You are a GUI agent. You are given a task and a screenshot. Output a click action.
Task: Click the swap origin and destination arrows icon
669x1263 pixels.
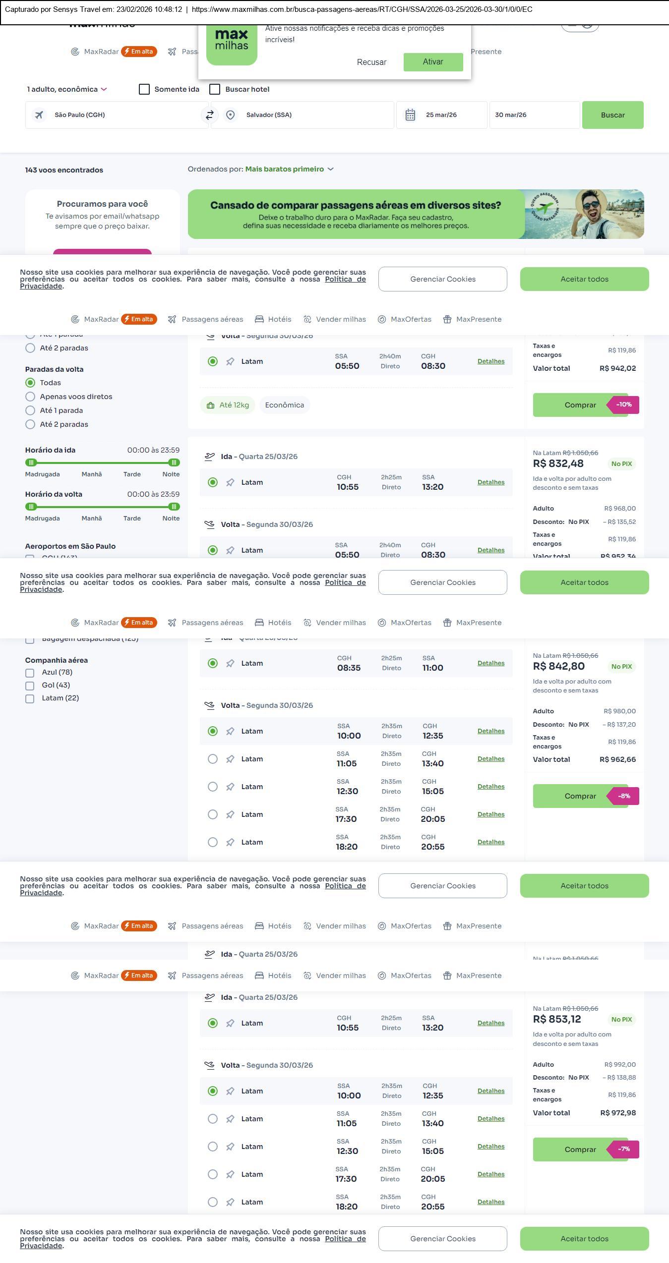(x=209, y=115)
